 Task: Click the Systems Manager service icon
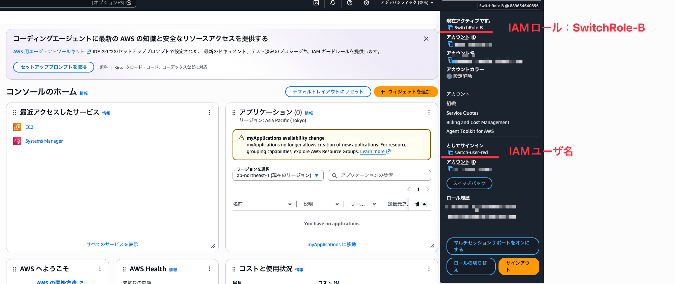17,141
